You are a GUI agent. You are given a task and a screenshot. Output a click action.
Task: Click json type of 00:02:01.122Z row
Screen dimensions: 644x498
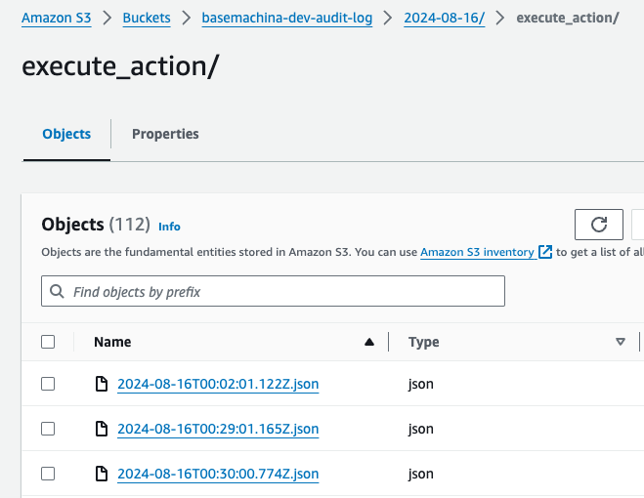click(x=421, y=384)
